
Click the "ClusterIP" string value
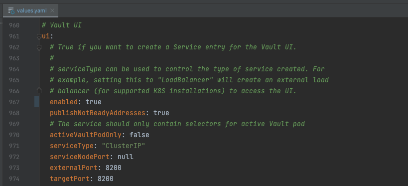click(124, 146)
